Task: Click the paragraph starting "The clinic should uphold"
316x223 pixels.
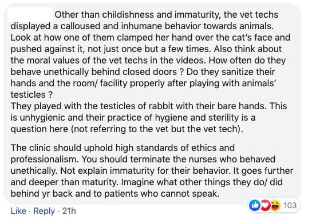Action: [152, 170]
